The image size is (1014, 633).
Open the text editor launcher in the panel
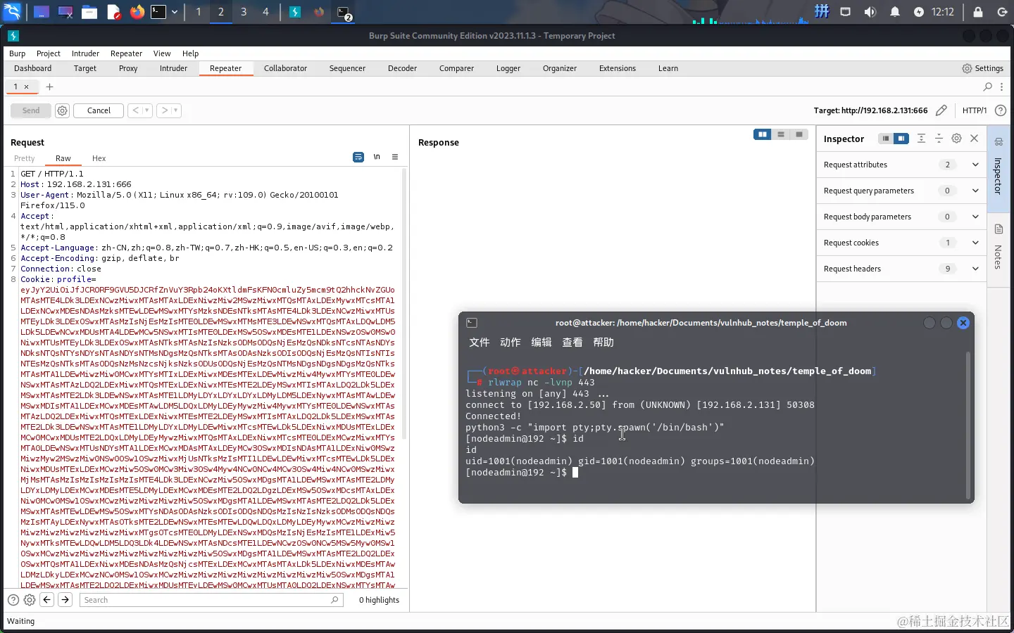click(x=113, y=12)
